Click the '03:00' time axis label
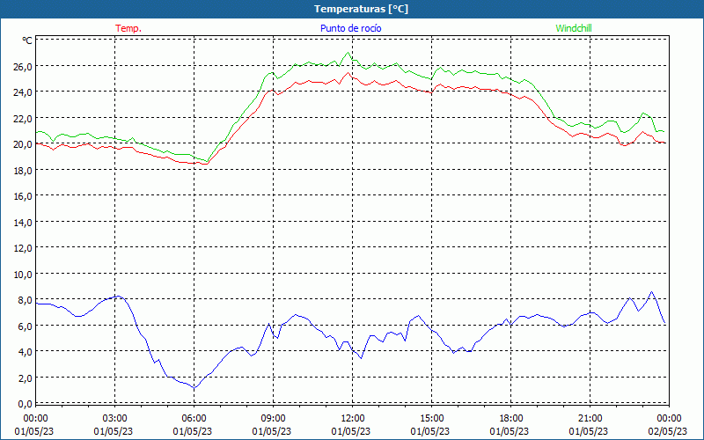Image resolution: width=704 pixels, height=440 pixels. pos(115,419)
